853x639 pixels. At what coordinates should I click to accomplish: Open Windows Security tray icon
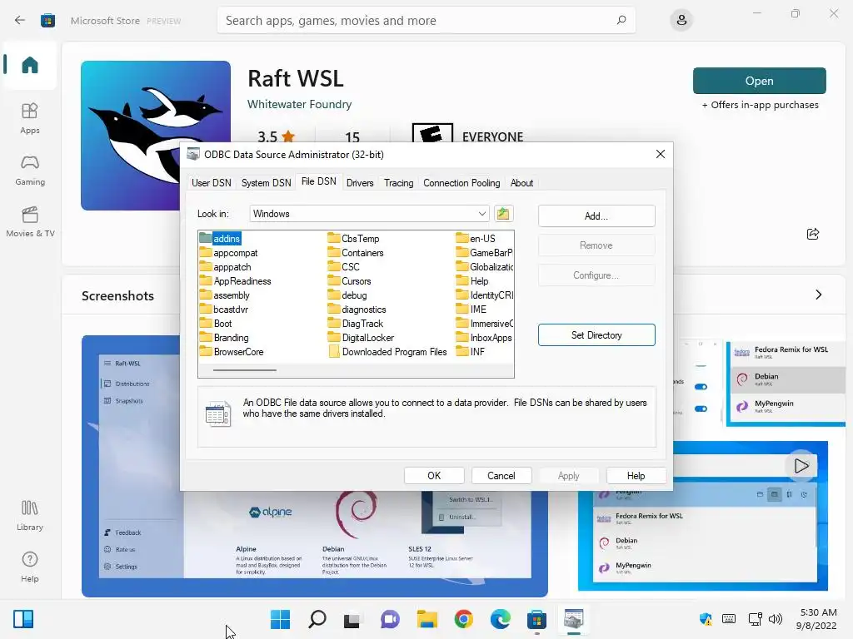tap(706, 619)
